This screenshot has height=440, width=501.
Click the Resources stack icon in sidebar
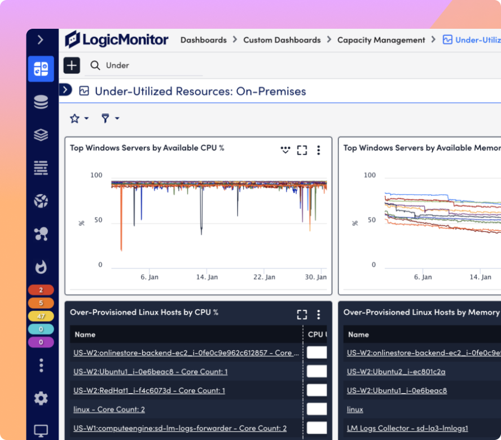[x=41, y=102]
